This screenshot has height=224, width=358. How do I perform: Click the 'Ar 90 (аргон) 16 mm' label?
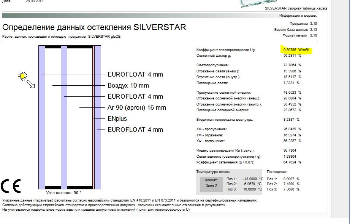[x=136, y=107]
